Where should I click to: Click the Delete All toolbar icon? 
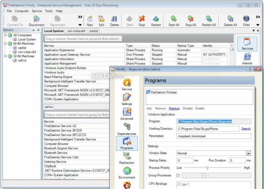tap(230, 19)
